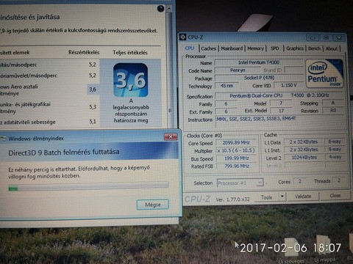This screenshot has width=353, height=264.
Task: Click the Name field Intel Pentium T4300
Action: point(259,62)
